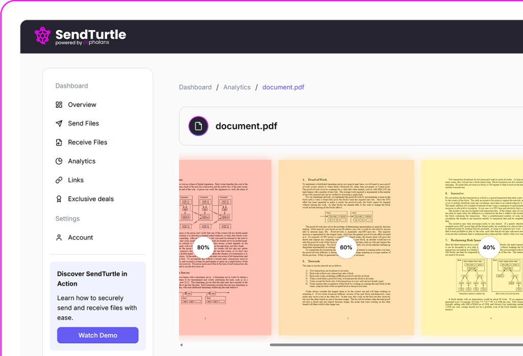
Task: Click the "Learn how to securely" description
Action: point(97,308)
